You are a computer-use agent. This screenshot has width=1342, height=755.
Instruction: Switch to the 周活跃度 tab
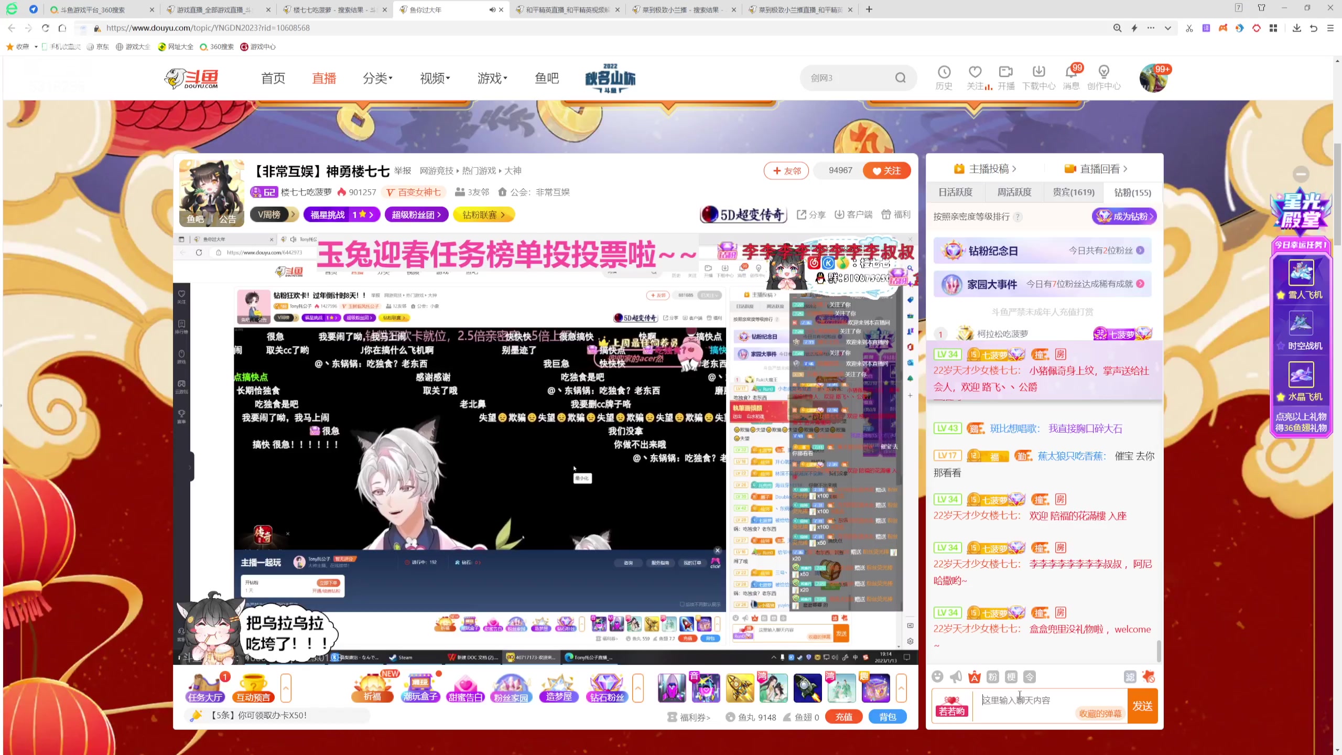click(x=1014, y=192)
